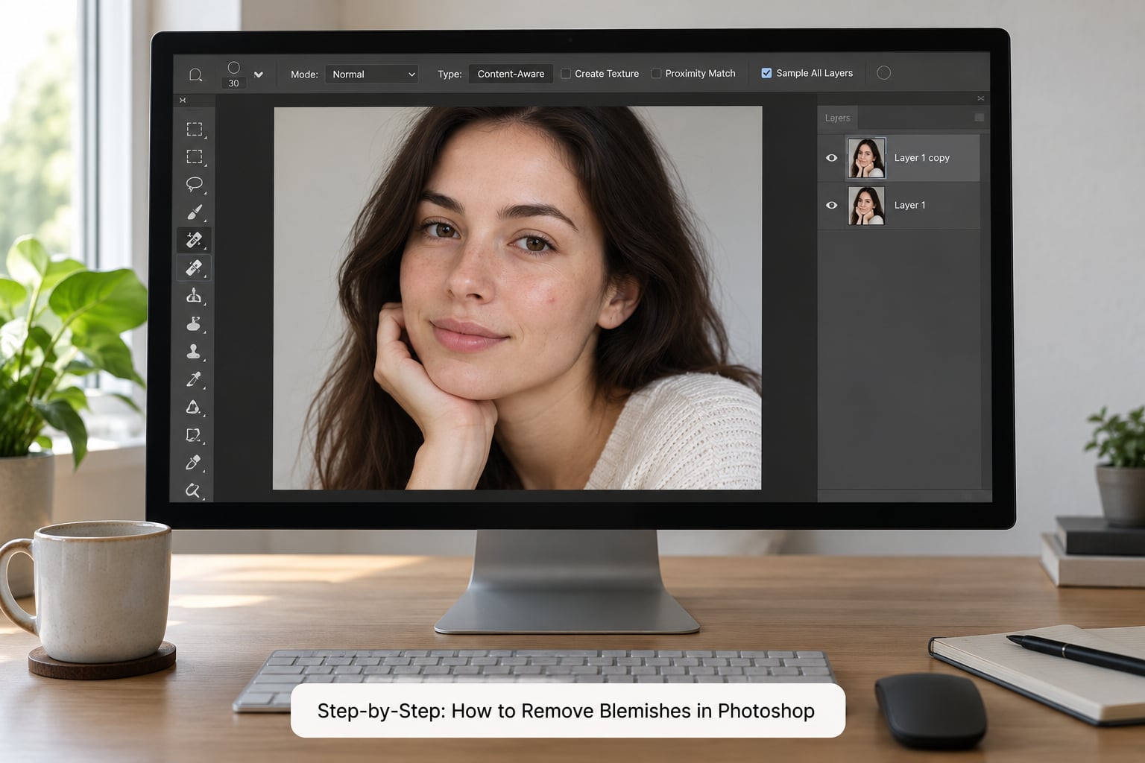1145x763 pixels.
Task: Collapse the tools panel with its small X icon
Action: tap(183, 100)
